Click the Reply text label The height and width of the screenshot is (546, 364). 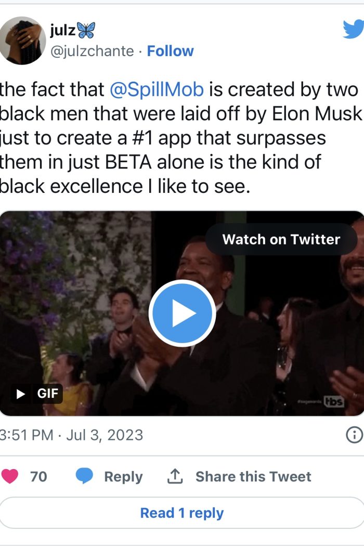123,476
